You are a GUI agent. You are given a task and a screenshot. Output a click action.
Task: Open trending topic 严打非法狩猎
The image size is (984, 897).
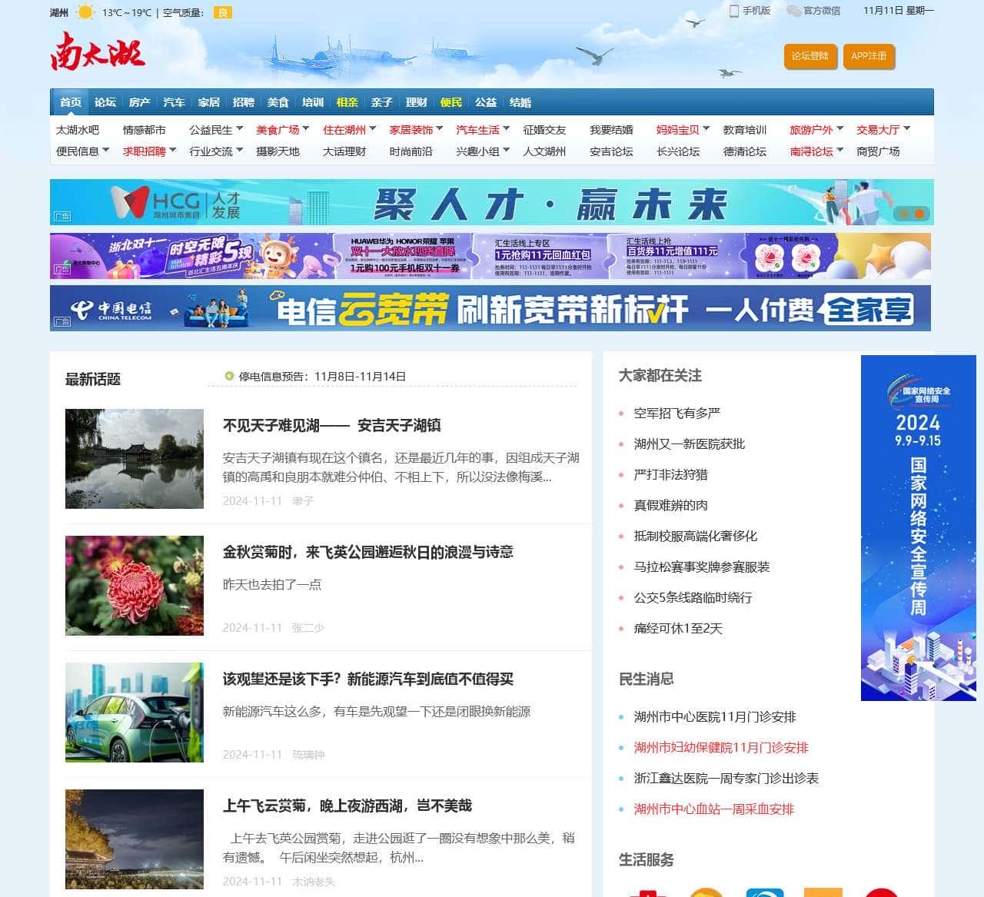point(671,474)
